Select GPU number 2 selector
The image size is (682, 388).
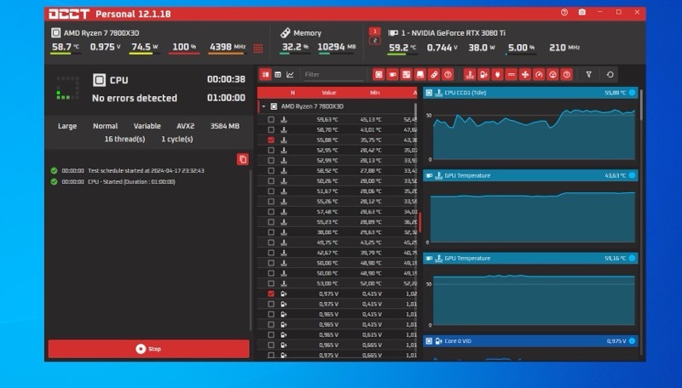(374, 41)
